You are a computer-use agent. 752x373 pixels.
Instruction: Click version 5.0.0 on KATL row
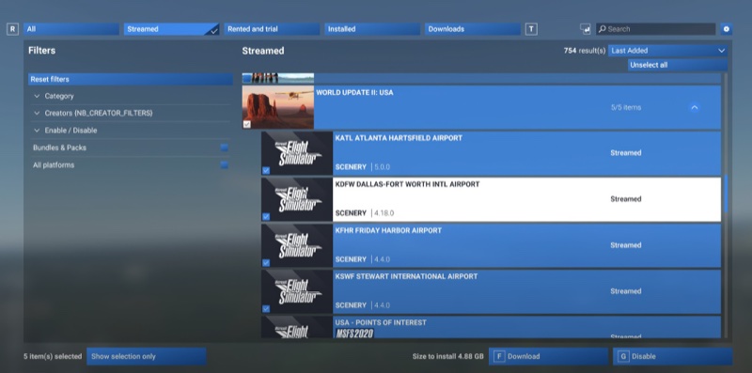tap(382, 167)
